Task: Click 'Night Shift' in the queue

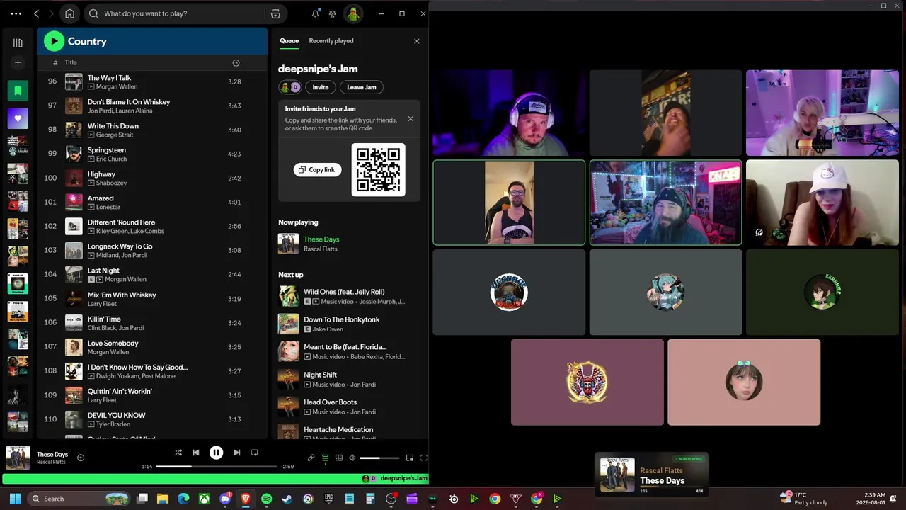Action: pyautogui.click(x=321, y=375)
